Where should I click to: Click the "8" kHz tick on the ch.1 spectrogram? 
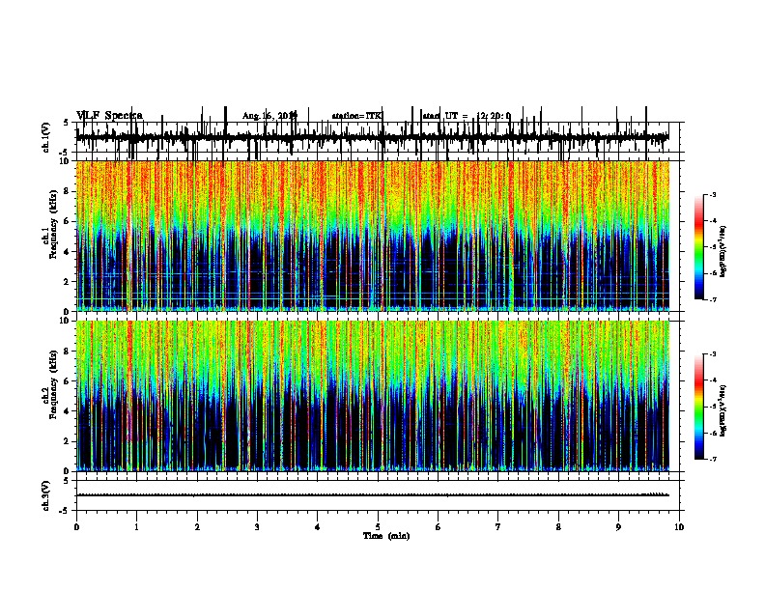point(67,191)
